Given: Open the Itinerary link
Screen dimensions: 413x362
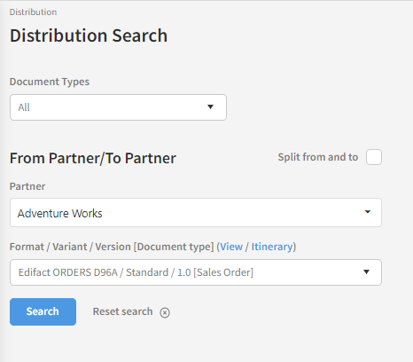Looking at the screenshot, I should (272, 247).
